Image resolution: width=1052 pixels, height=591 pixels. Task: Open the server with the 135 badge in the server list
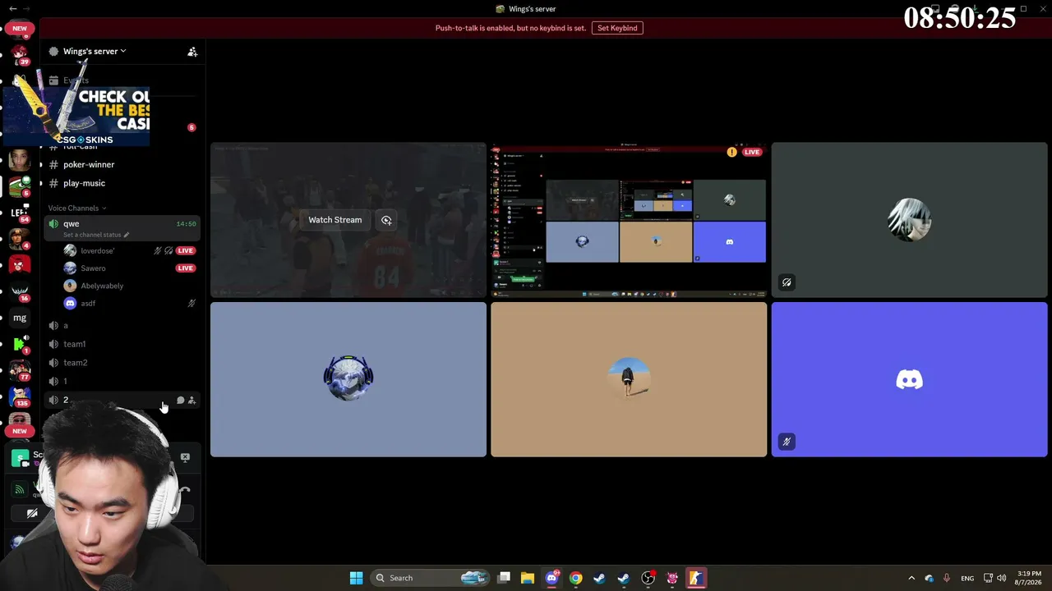(20, 396)
